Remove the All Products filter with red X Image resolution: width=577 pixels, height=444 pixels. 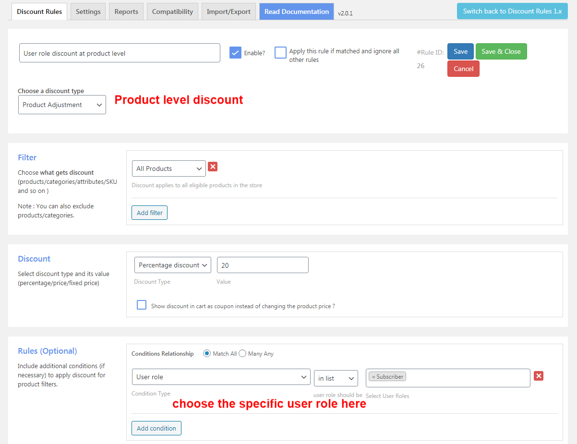pyautogui.click(x=213, y=167)
